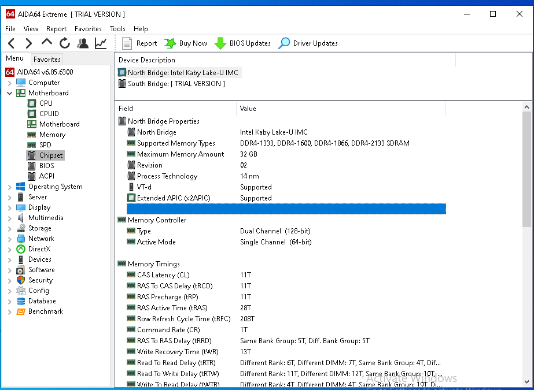
Task: Expand the Devices tree node
Action: pos(9,260)
